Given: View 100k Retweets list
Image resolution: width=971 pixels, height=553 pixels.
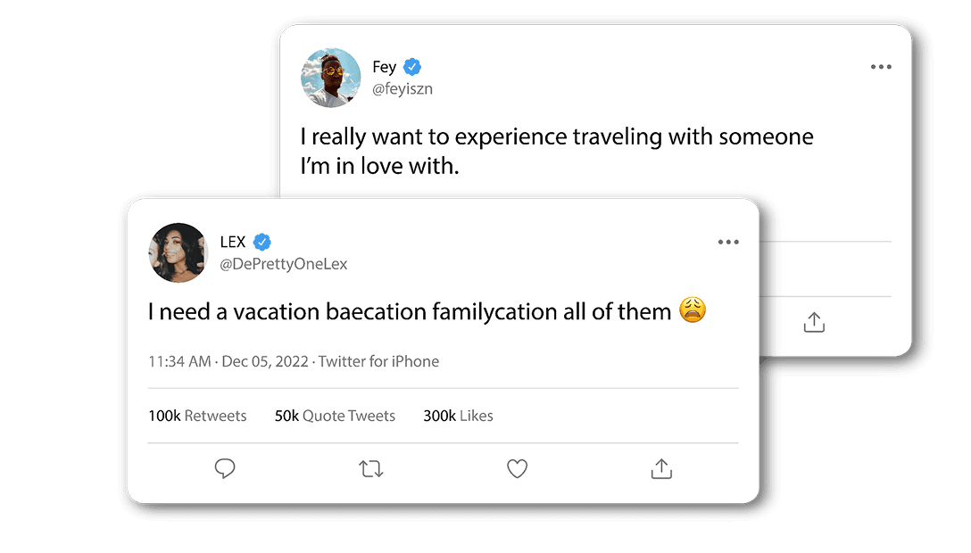Looking at the screenshot, I should [197, 416].
